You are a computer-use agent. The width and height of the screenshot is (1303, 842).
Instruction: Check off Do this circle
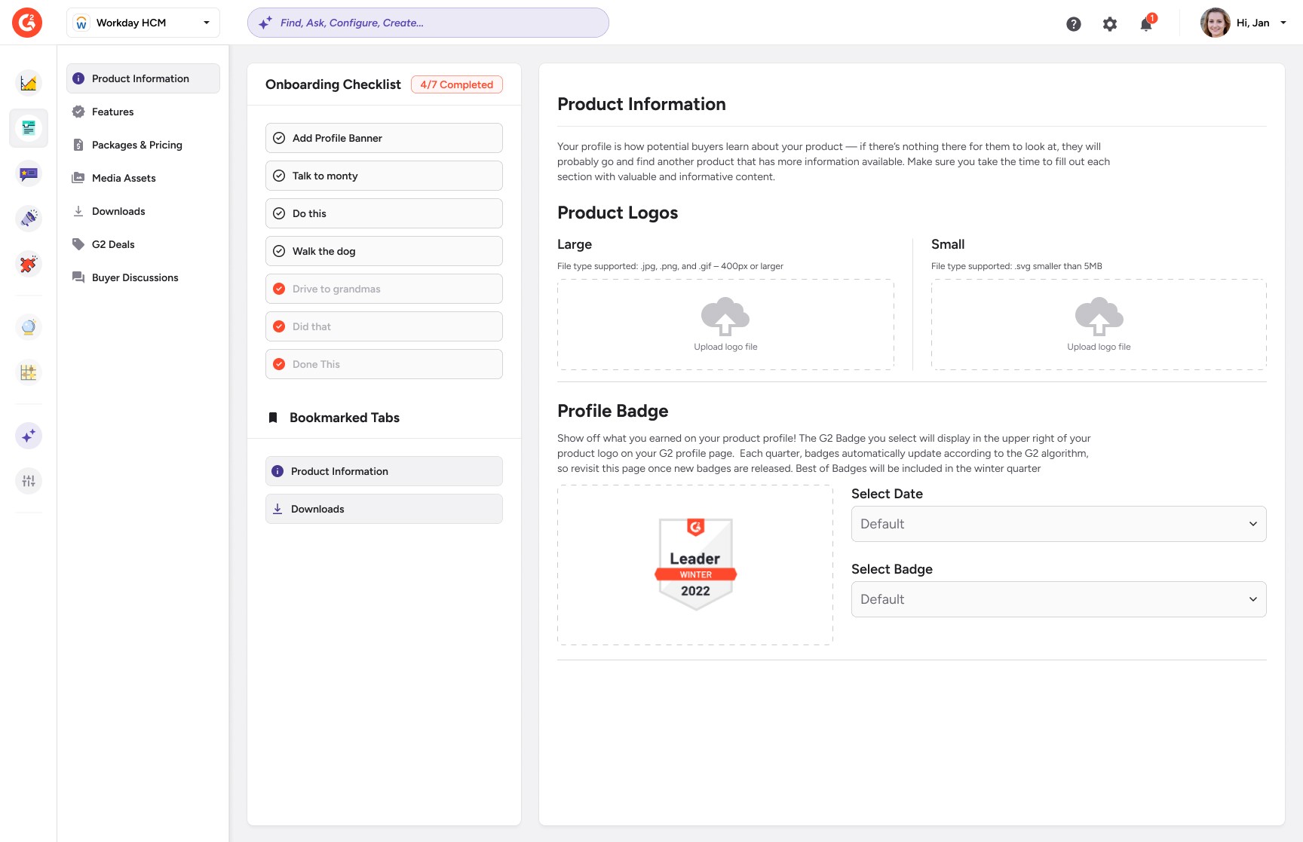(279, 213)
